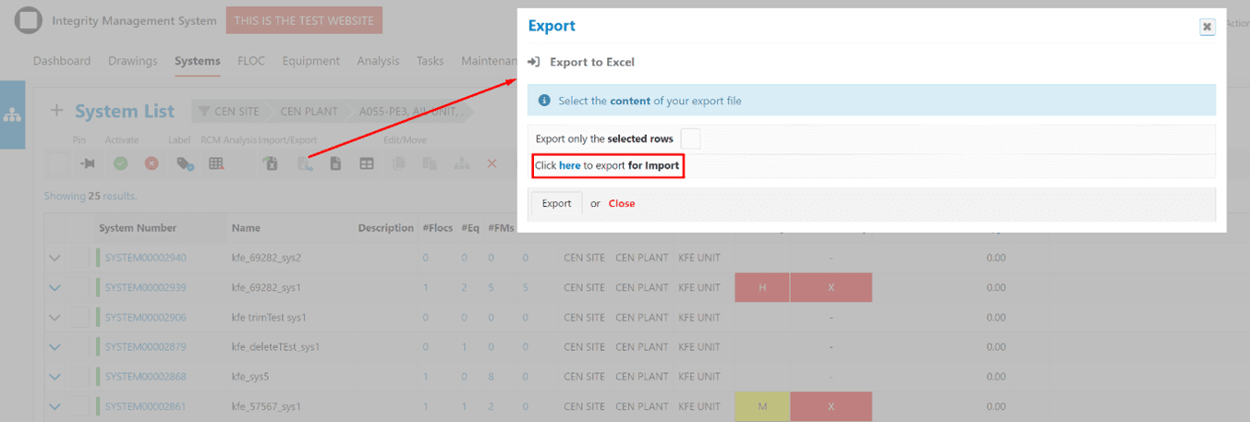Click the filter funnel icon before CEN SITE
The width and height of the screenshot is (1250, 422).
[x=204, y=112]
